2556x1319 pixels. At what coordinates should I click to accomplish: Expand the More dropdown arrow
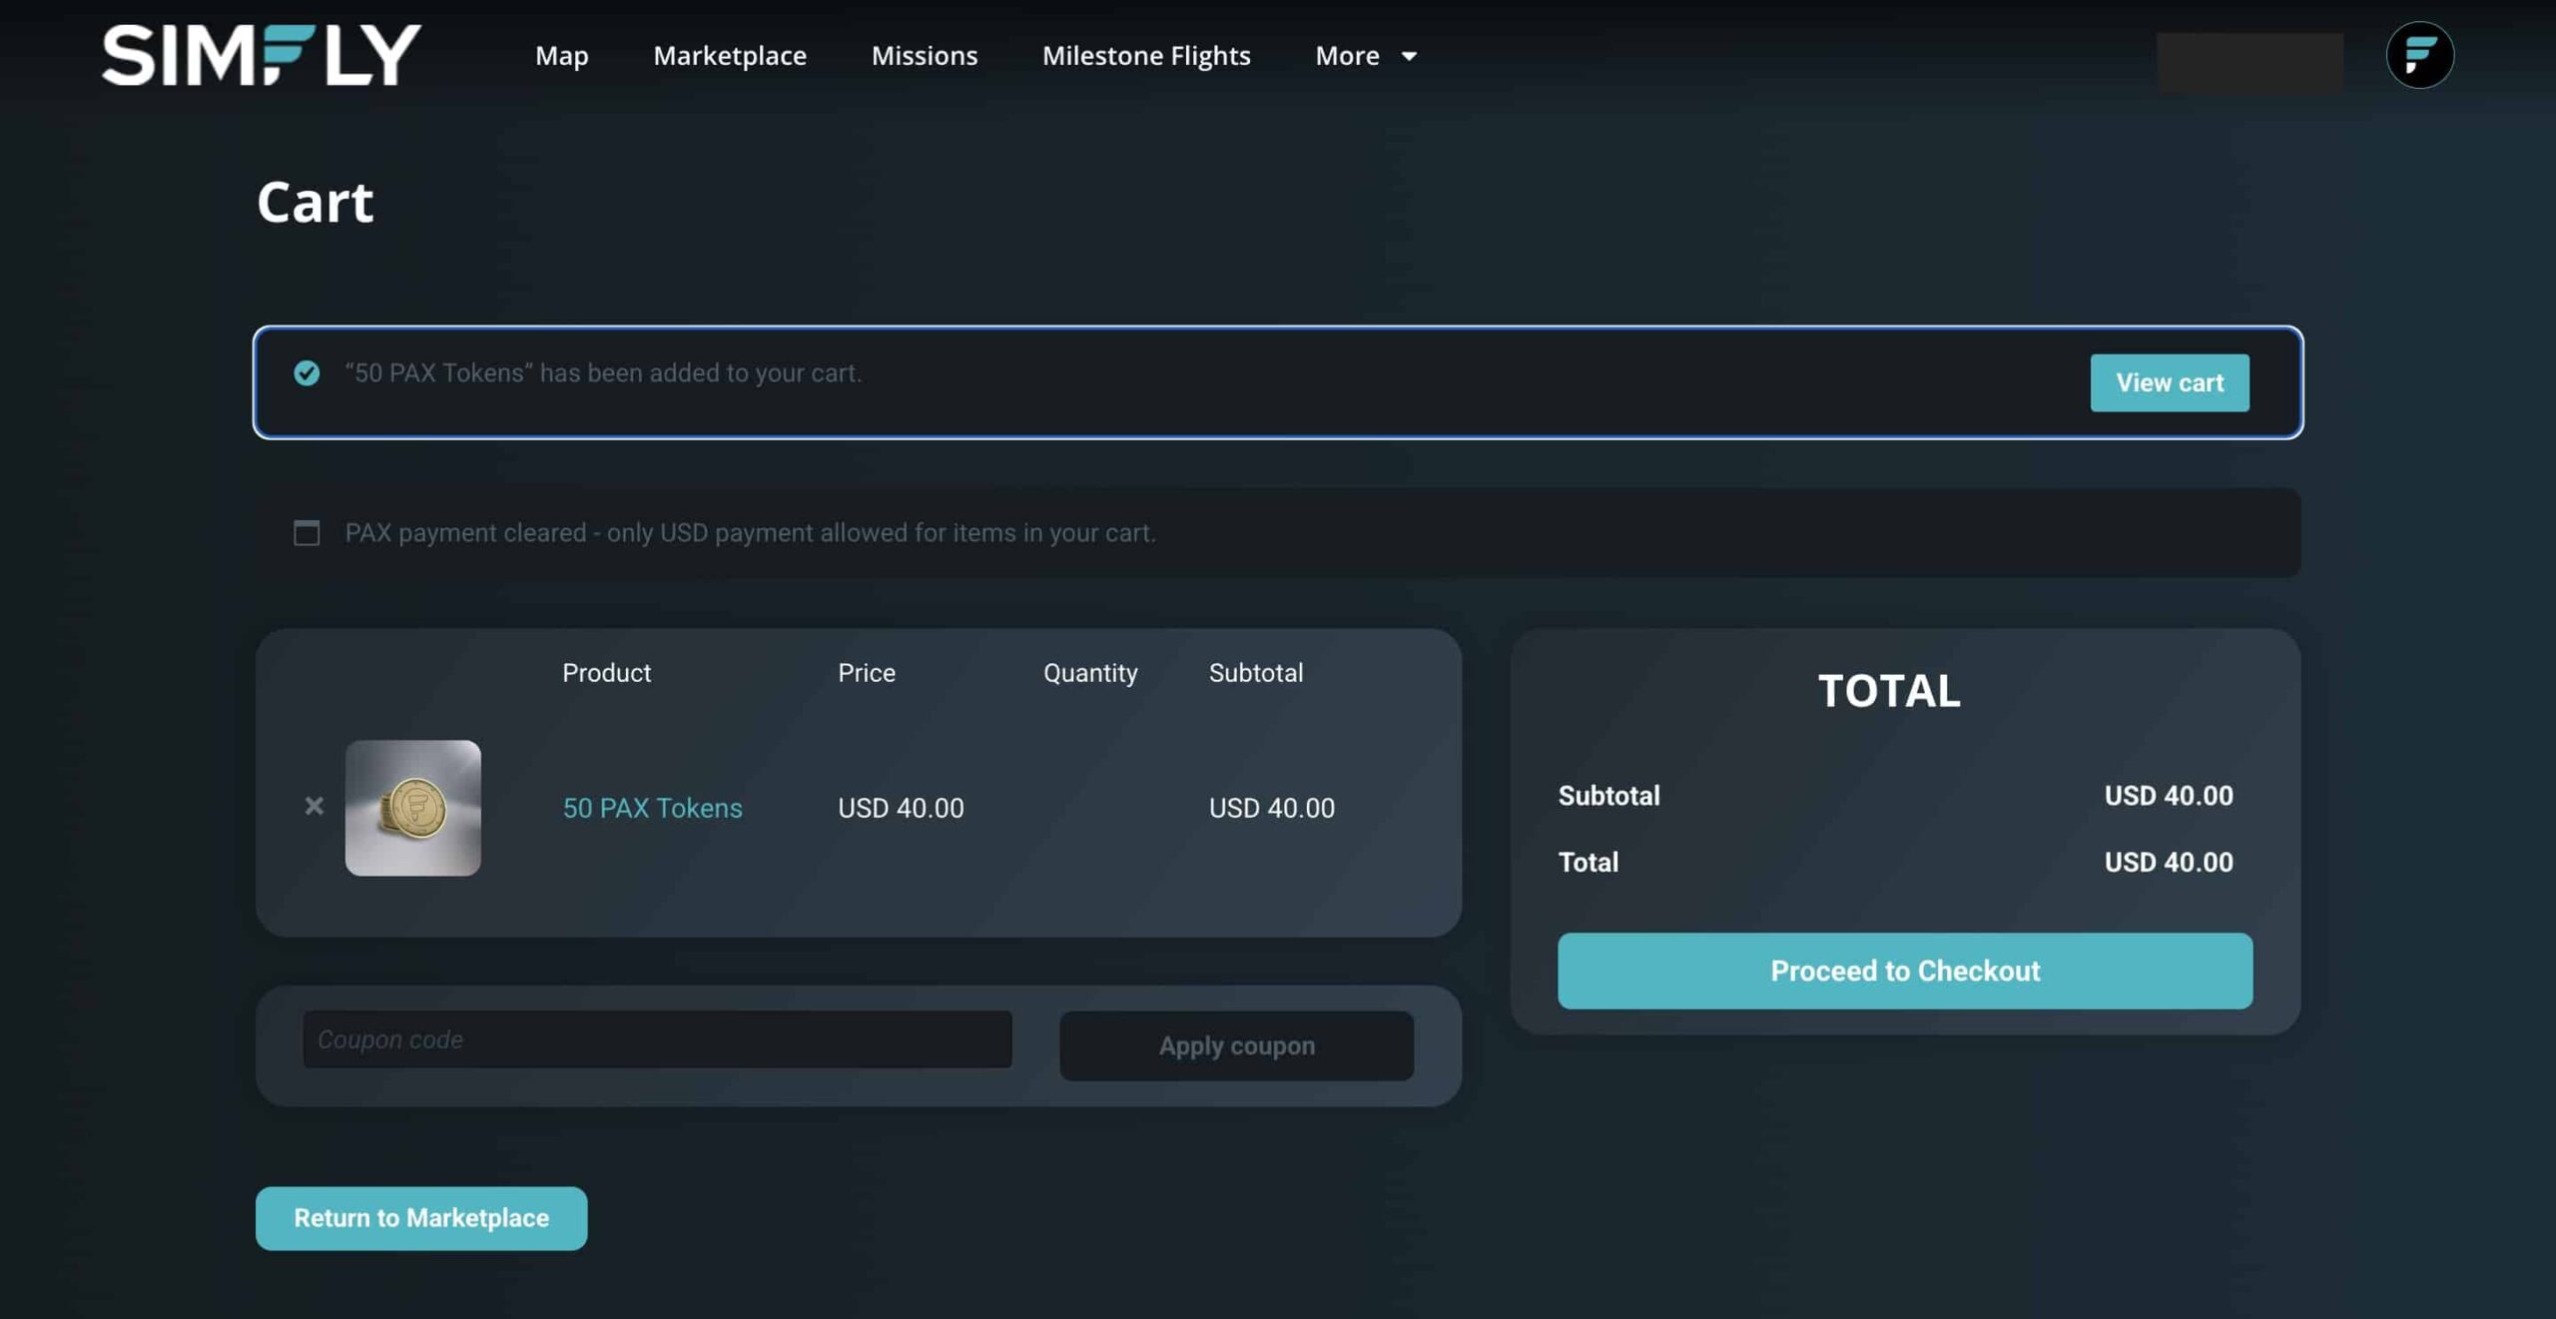1409,56
